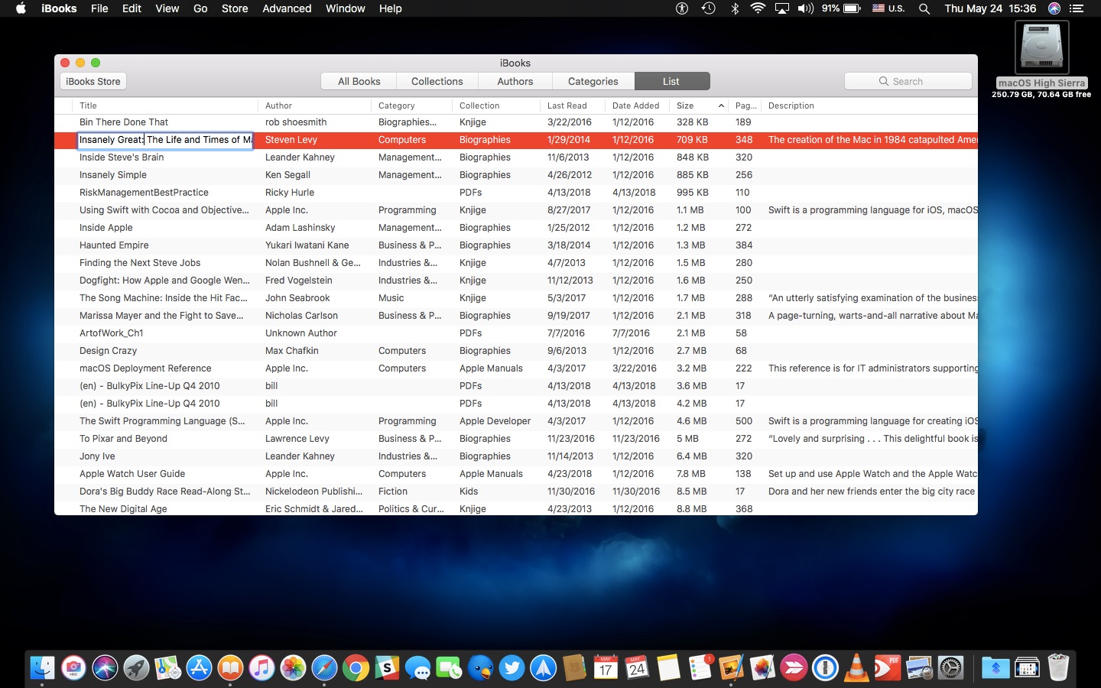This screenshot has height=688, width=1101.
Task: Open the Advanced menu
Action: point(287,8)
